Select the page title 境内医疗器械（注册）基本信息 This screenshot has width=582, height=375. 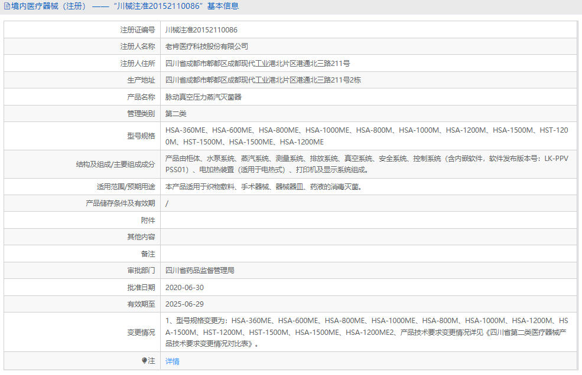coord(125,6)
